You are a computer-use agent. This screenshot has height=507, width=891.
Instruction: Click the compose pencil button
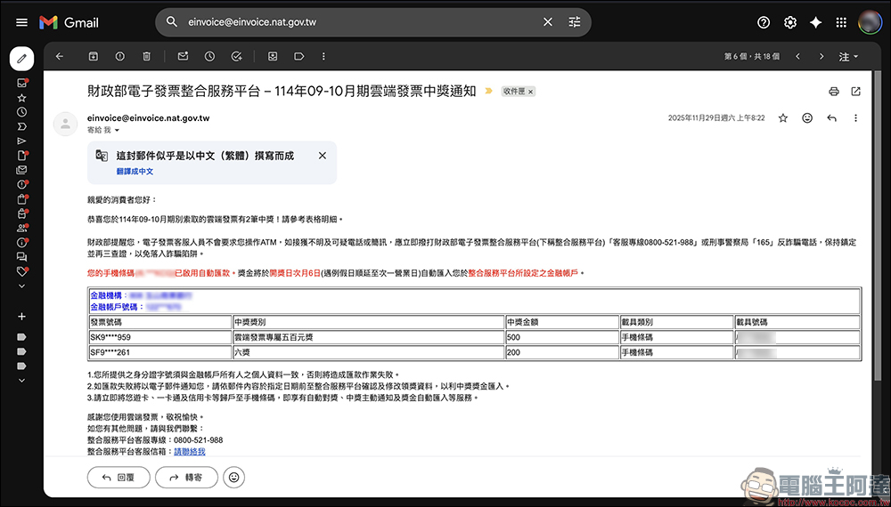pos(21,58)
